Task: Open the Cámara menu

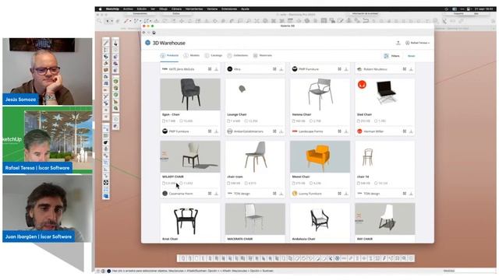Action: point(176,9)
